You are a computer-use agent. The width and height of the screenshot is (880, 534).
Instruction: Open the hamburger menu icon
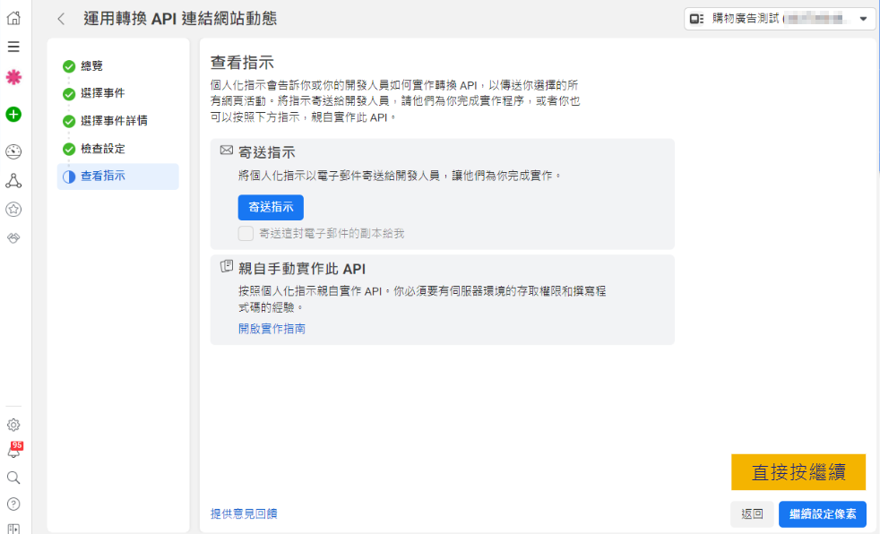(x=13, y=47)
